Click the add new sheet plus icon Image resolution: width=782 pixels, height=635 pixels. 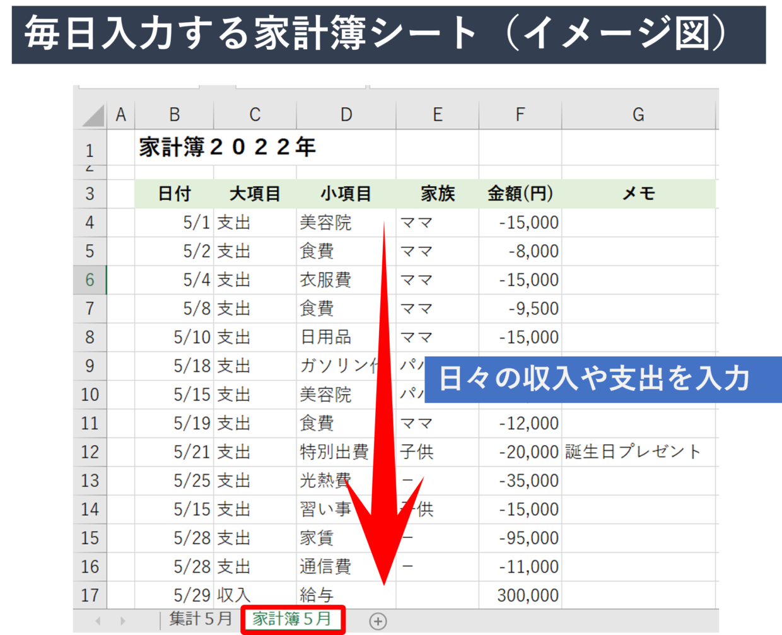[x=378, y=621]
